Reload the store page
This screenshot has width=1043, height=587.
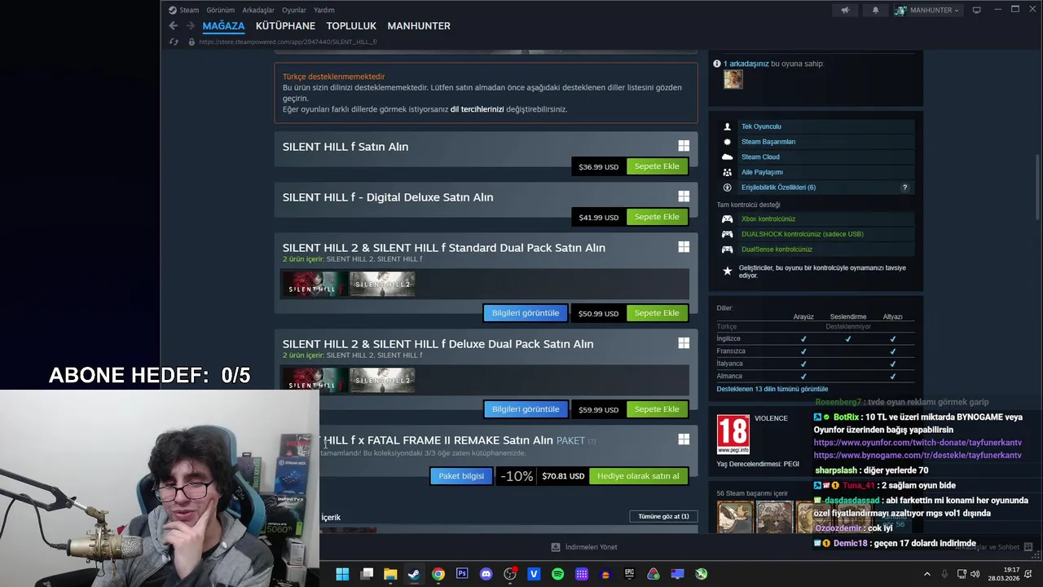tap(174, 42)
